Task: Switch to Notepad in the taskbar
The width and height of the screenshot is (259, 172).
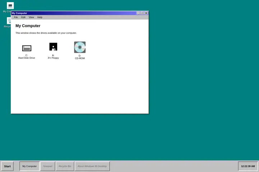Action: [x=48, y=166]
